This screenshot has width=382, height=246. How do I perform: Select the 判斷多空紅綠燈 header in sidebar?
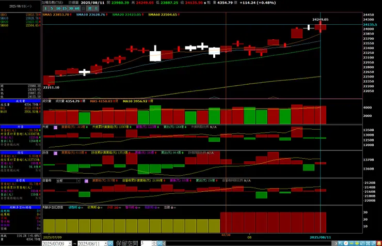point(21,207)
